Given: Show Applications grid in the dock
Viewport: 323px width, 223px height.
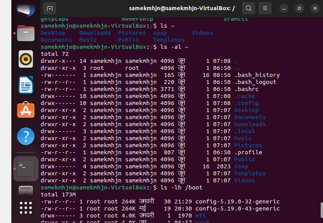Looking at the screenshot, I should click(x=26, y=207).
